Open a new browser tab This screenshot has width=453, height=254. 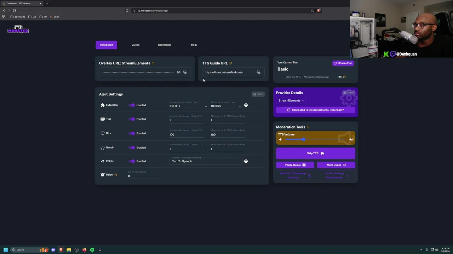pos(47,4)
